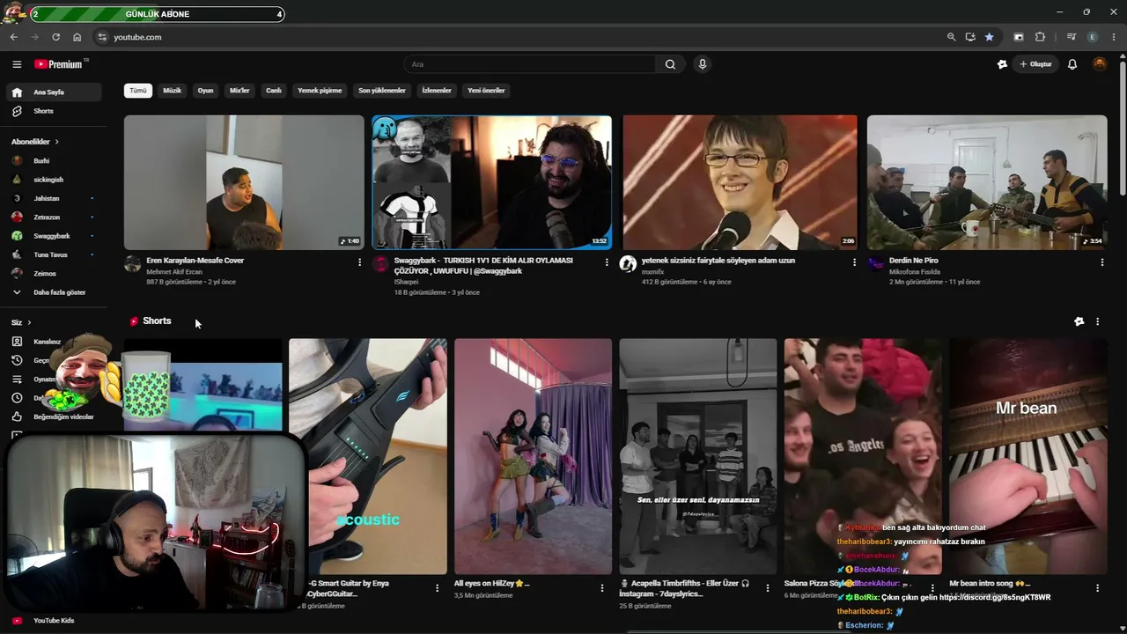Click the zoom magnifier icon in address bar

[951, 37]
